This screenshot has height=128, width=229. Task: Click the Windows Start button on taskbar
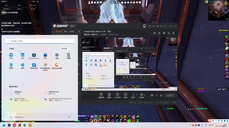coord(4,125)
